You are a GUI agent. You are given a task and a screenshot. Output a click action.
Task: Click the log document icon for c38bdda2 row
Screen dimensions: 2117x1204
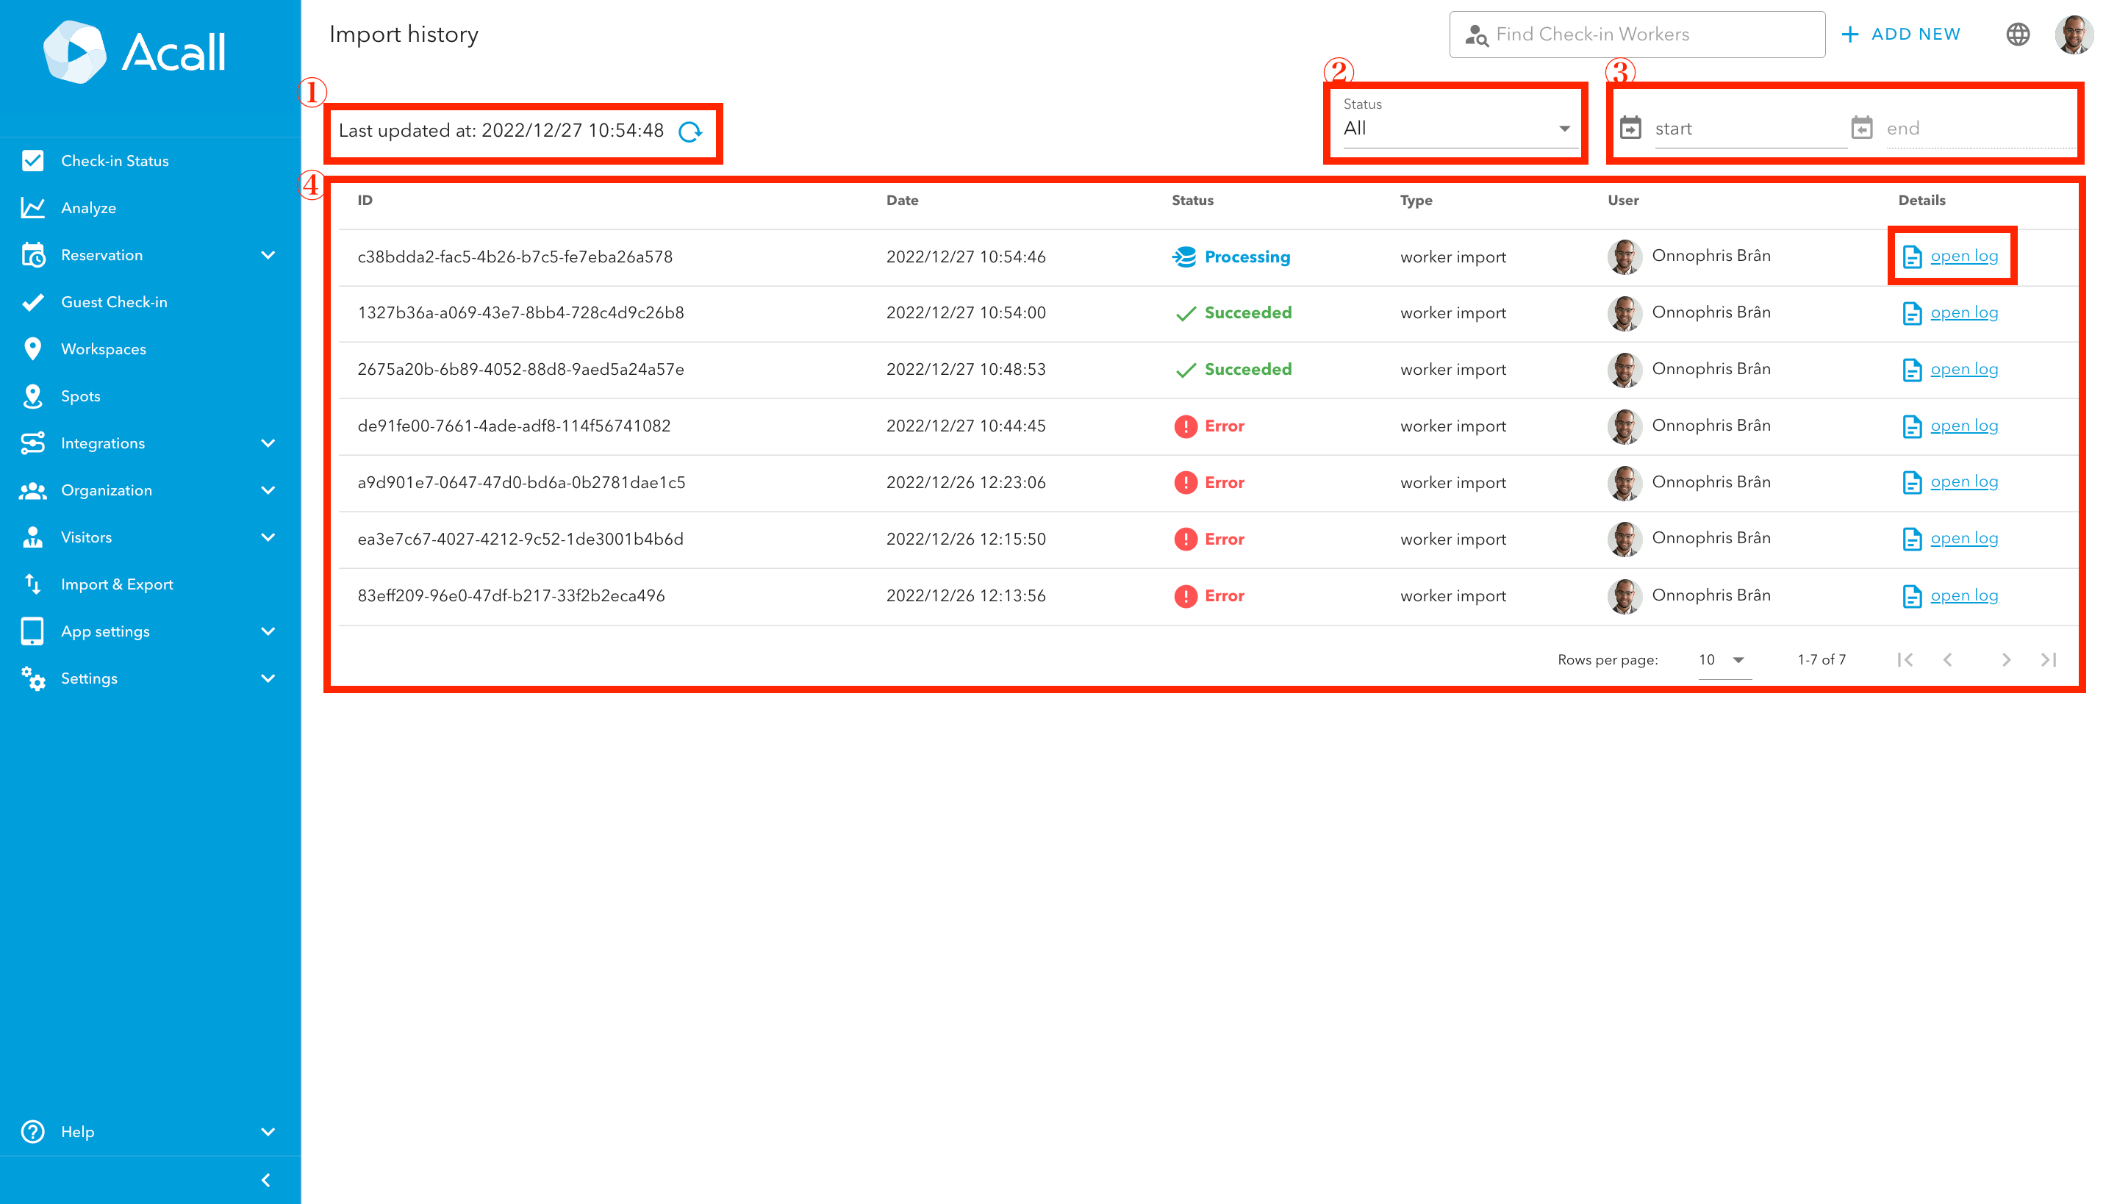click(1911, 257)
